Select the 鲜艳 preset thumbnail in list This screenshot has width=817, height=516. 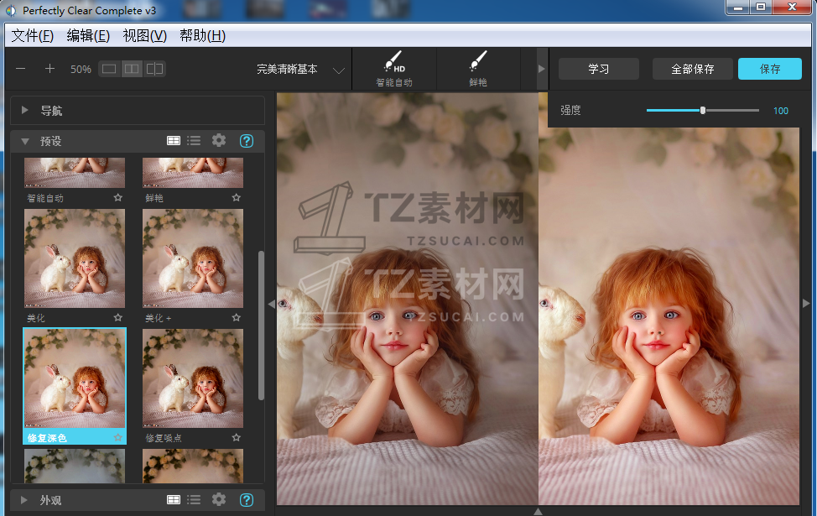[x=193, y=173]
